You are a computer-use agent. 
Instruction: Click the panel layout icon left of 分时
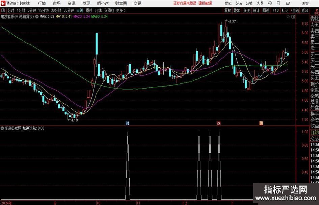tap(3, 10)
